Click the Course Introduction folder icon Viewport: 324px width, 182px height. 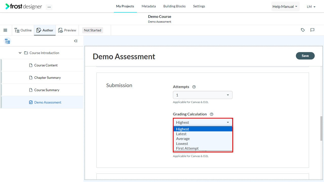(26, 53)
